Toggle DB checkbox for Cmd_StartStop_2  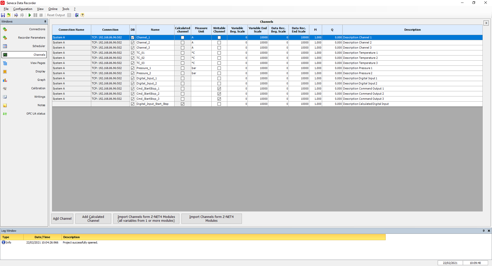pyautogui.click(x=132, y=94)
